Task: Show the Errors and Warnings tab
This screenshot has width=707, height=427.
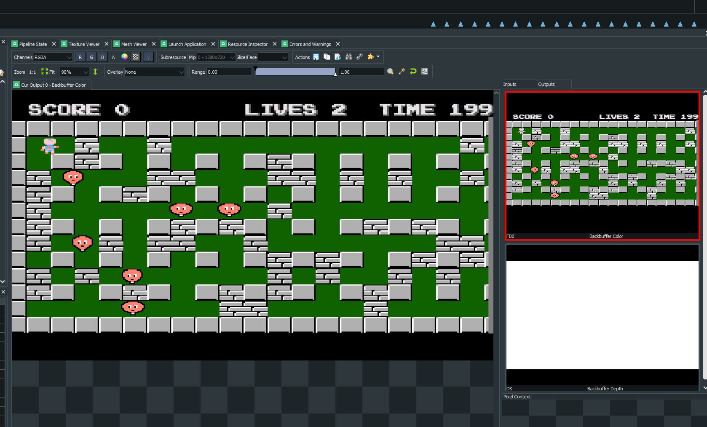Action: tap(310, 44)
